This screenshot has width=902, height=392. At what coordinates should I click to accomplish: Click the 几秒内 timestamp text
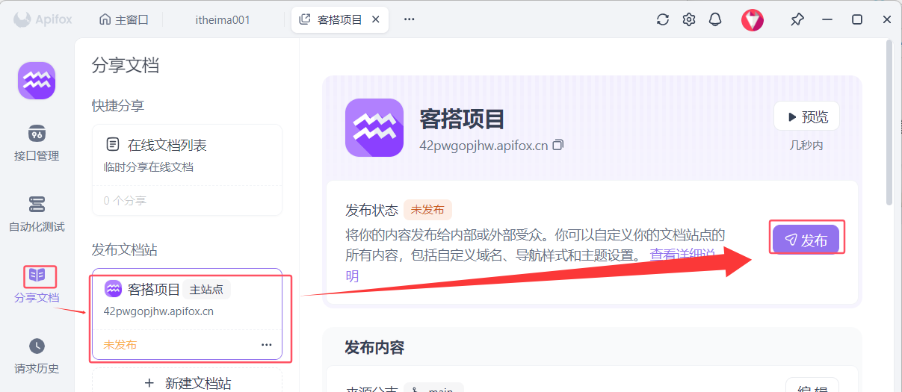[x=806, y=145]
